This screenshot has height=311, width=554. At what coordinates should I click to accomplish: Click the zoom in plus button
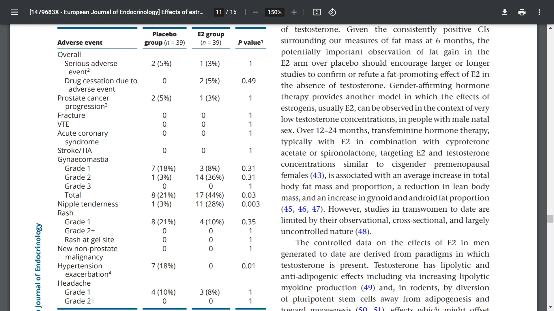pyautogui.click(x=294, y=12)
